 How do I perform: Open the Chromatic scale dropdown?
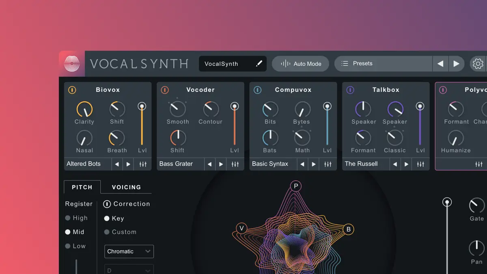129,251
